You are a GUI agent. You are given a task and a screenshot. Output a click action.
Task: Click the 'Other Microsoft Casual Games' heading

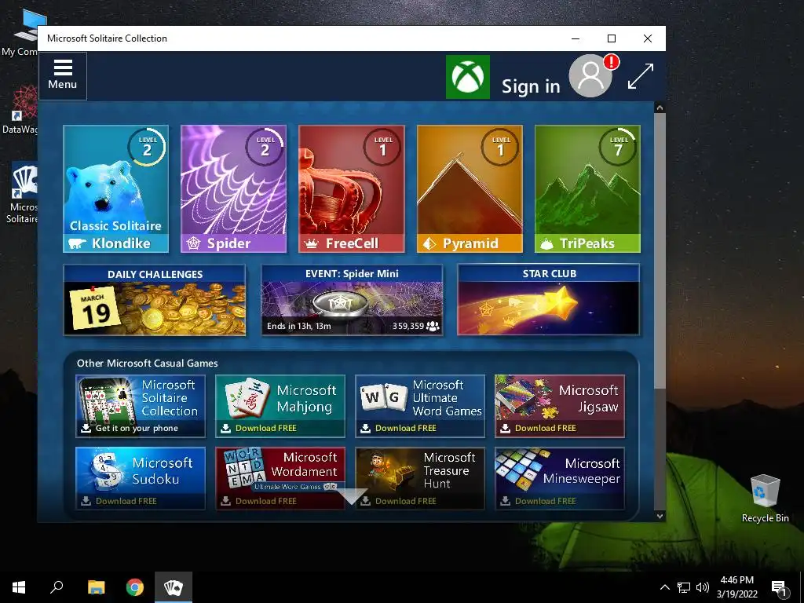point(147,363)
